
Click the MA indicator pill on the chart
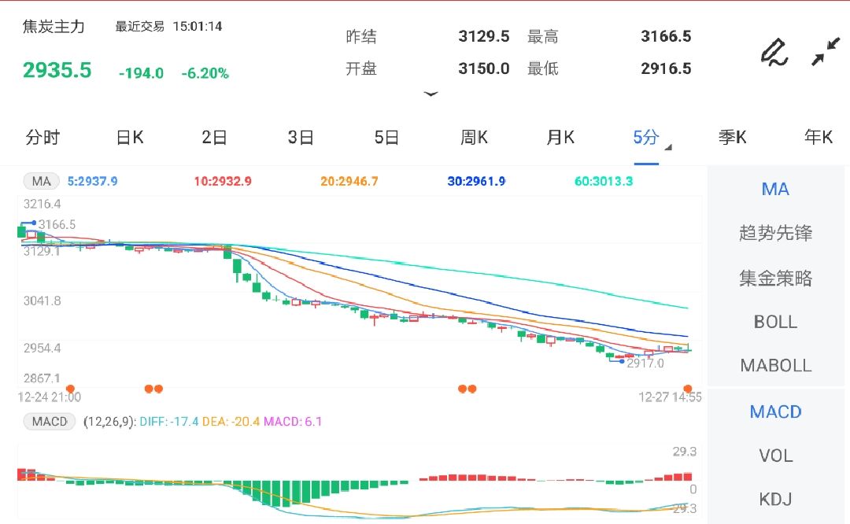41,181
